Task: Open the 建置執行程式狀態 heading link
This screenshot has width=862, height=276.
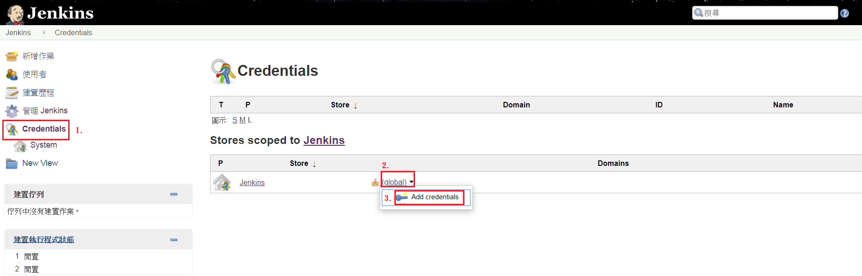Action: tap(44, 239)
